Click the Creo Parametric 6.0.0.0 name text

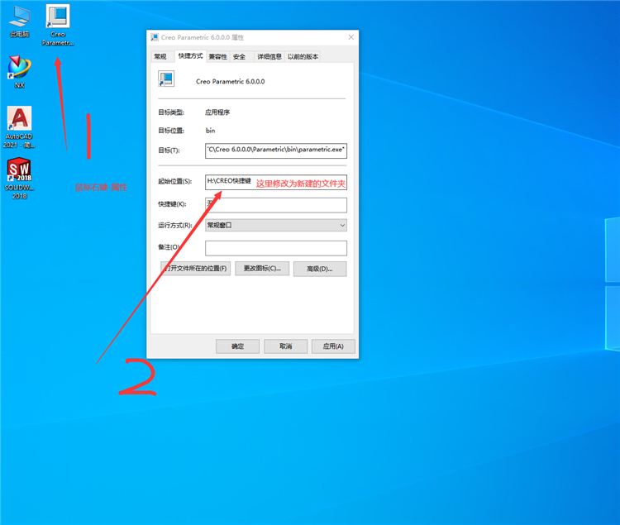pyautogui.click(x=231, y=82)
